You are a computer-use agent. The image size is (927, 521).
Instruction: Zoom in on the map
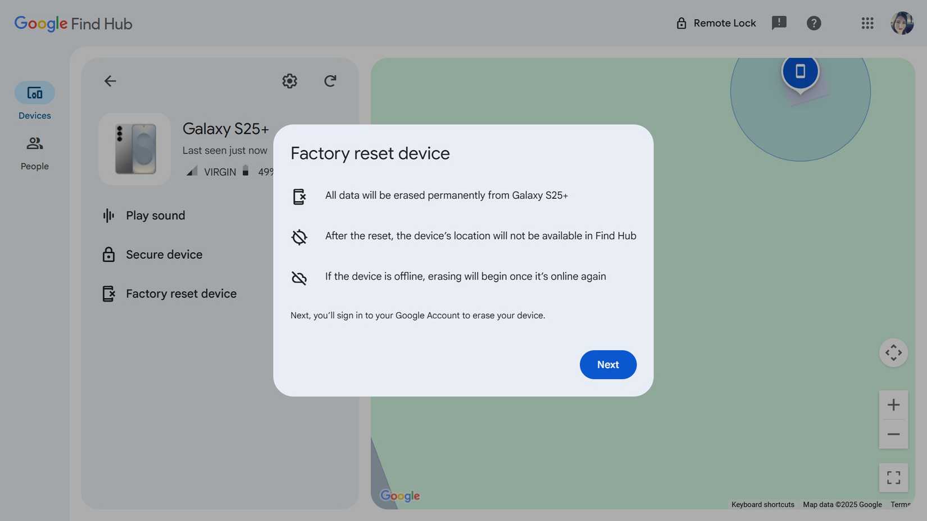coord(893,404)
